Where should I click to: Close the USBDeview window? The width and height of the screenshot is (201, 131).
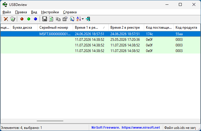(194, 5)
